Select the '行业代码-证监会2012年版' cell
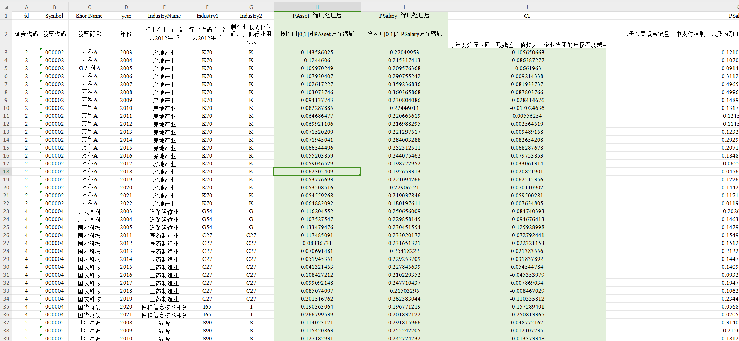Viewport: 739px width, 341px height. [207, 34]
